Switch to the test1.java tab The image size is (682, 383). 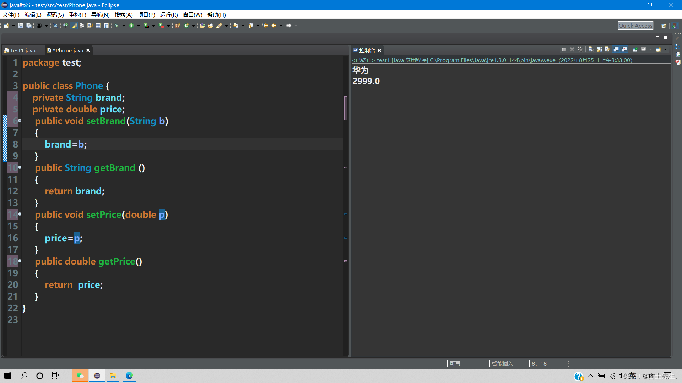click(23, 50)
